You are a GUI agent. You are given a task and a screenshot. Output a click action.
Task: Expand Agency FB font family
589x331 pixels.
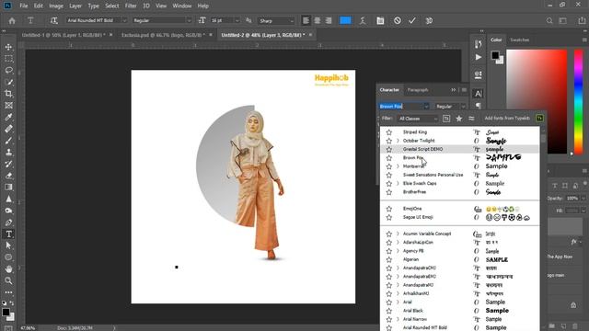(398, 251)
